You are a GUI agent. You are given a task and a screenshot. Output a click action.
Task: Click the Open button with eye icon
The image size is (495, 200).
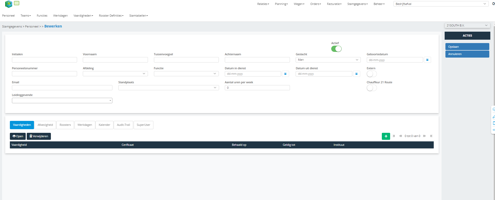point(18,136)
